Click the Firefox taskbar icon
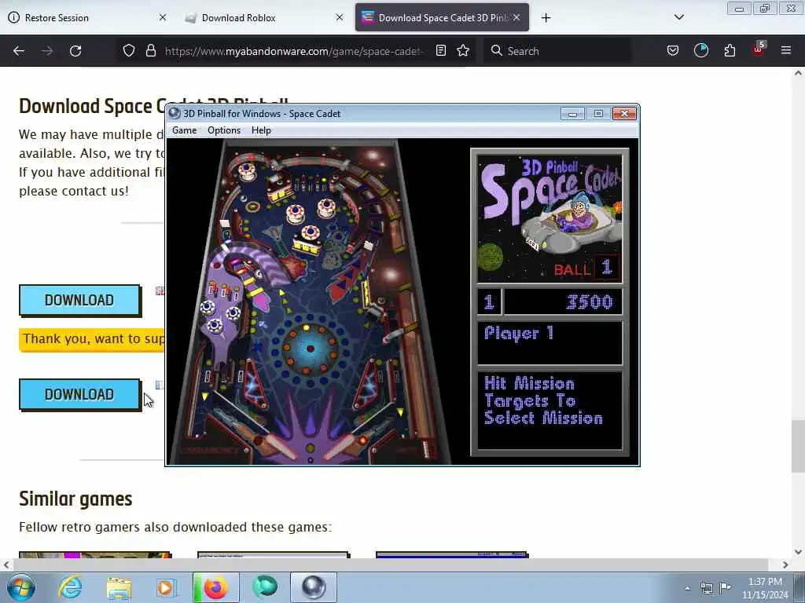The height and width of the screenshot is (603, 805). [x=215, y=587]
